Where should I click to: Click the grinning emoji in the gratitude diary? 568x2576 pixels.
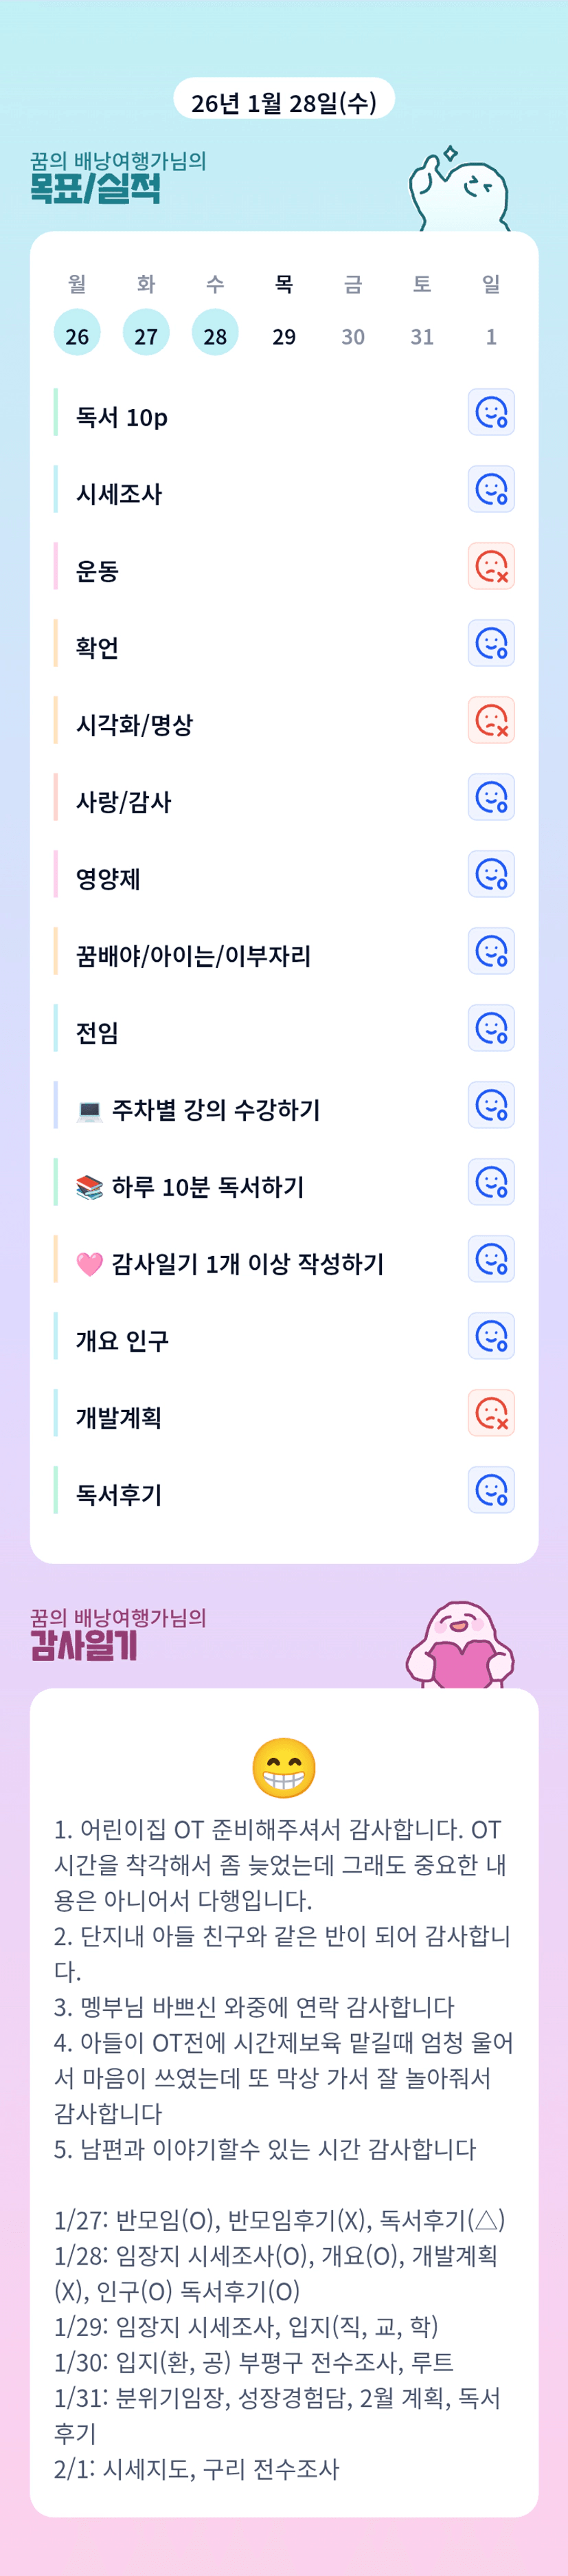284,1767
